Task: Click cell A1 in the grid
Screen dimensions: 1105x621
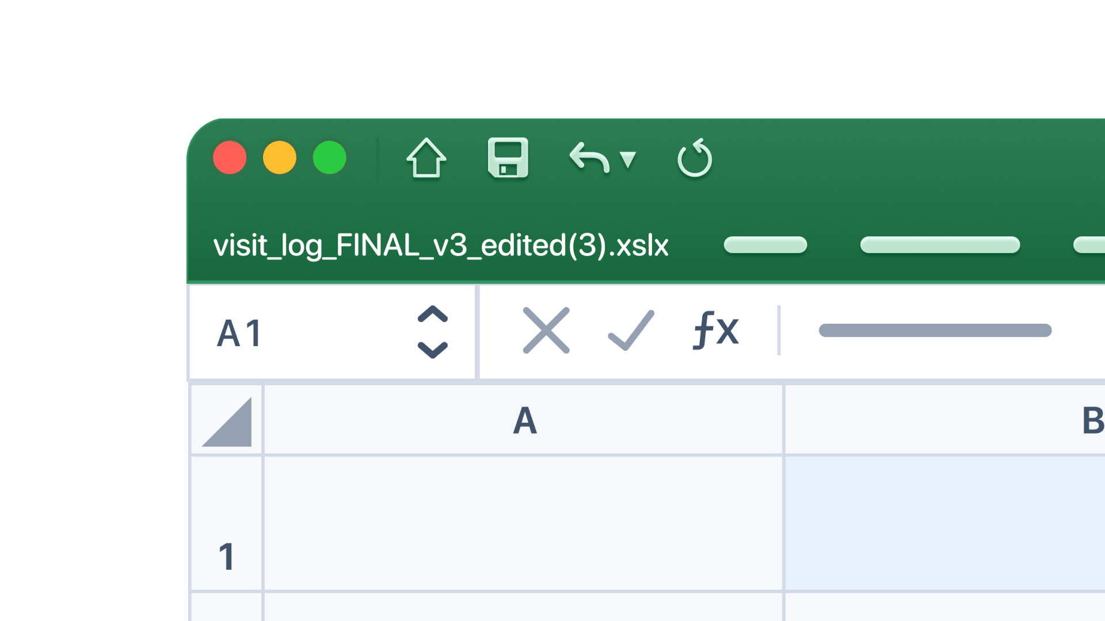Action: pos(524,523)
